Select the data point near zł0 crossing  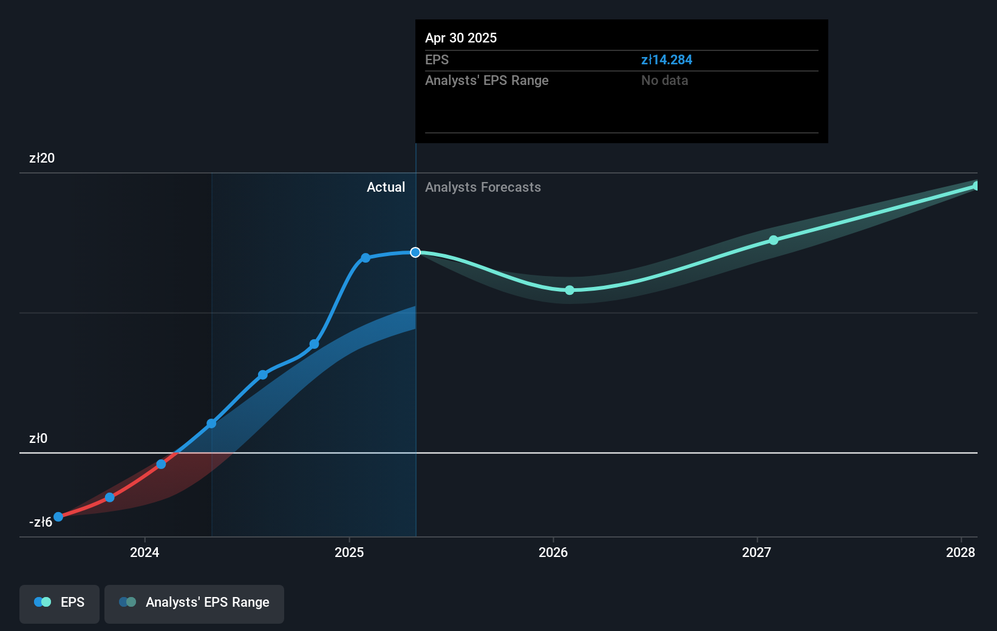tap(160, 464)
